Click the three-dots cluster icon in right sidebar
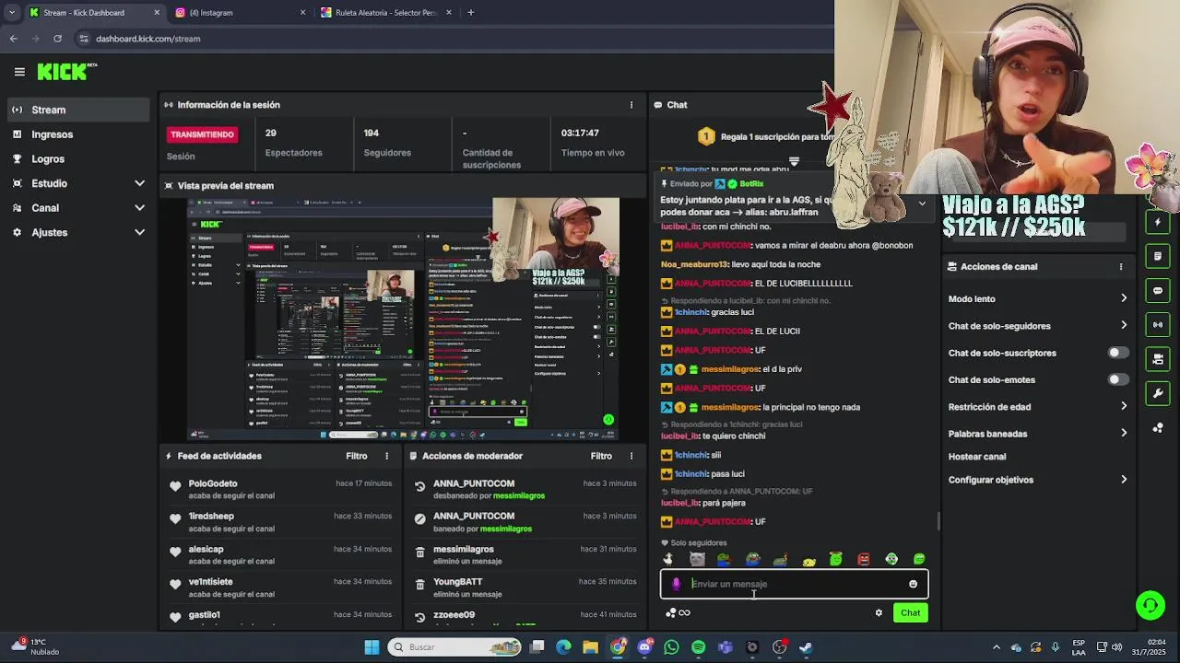Screen dimensions: 1180x663 pos(1158,427)
